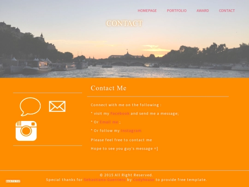This screenshot has height=187, width=249.
Task: Click 'Connect with me on the following' text
Action: tap(126, 105)
